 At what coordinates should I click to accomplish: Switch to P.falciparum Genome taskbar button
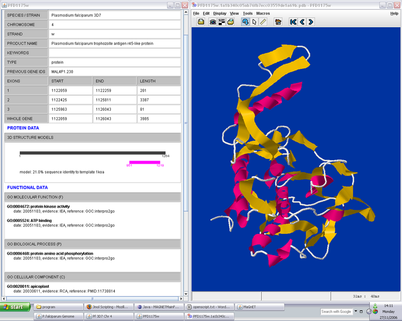pyautogui.click(x=58, y=316)
